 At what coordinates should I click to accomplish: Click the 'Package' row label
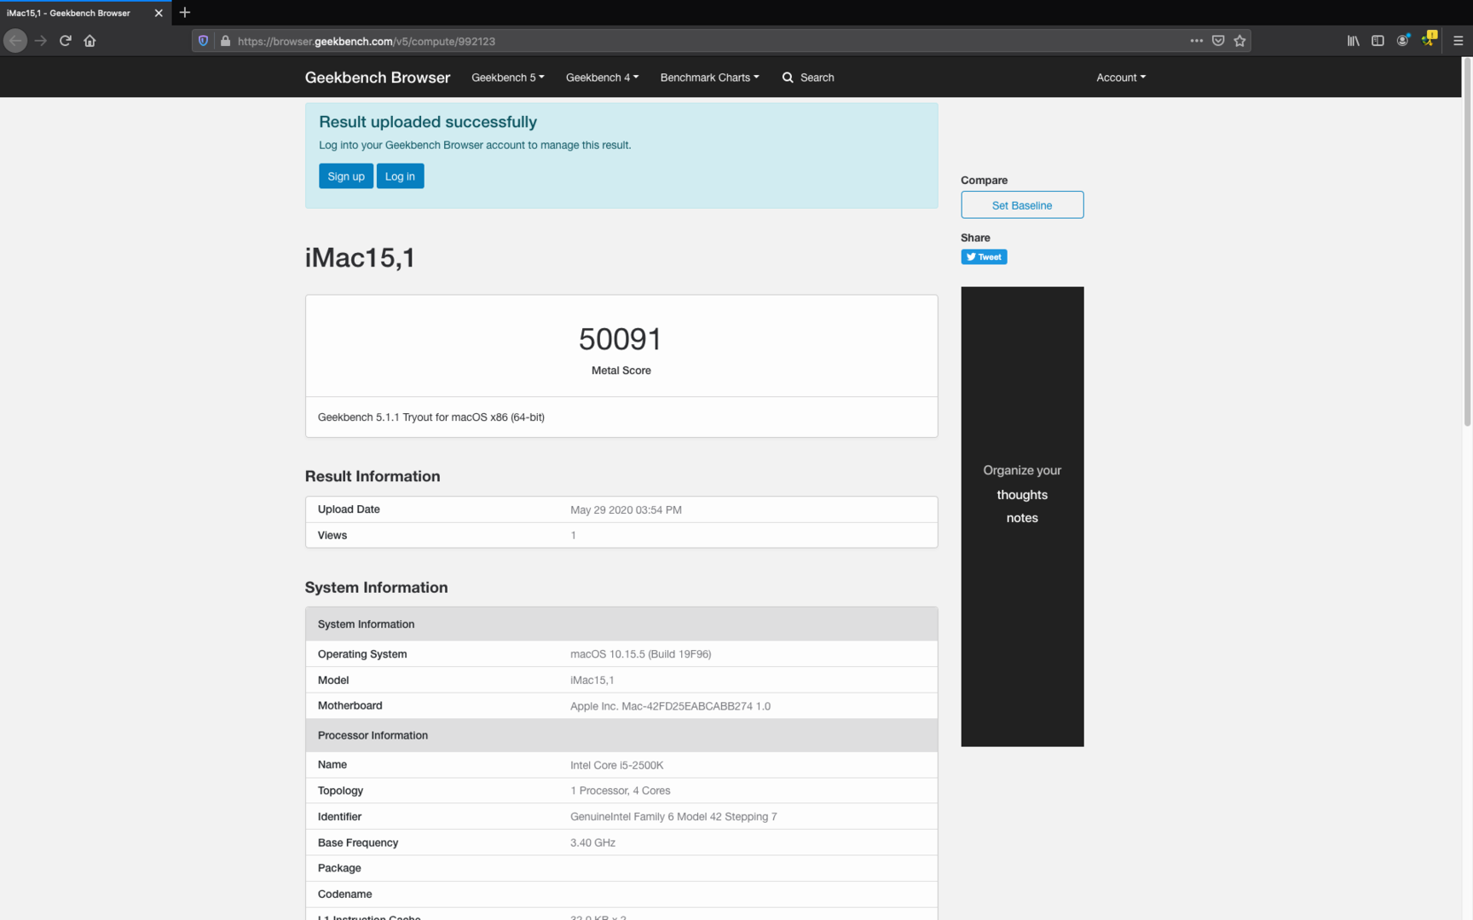(339, 868)
